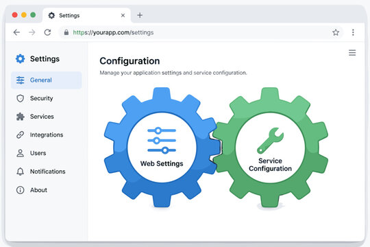This screenshot has width=370, height=247.
Task: Click the shield icon beside Security
Action: tap(21, 98)
